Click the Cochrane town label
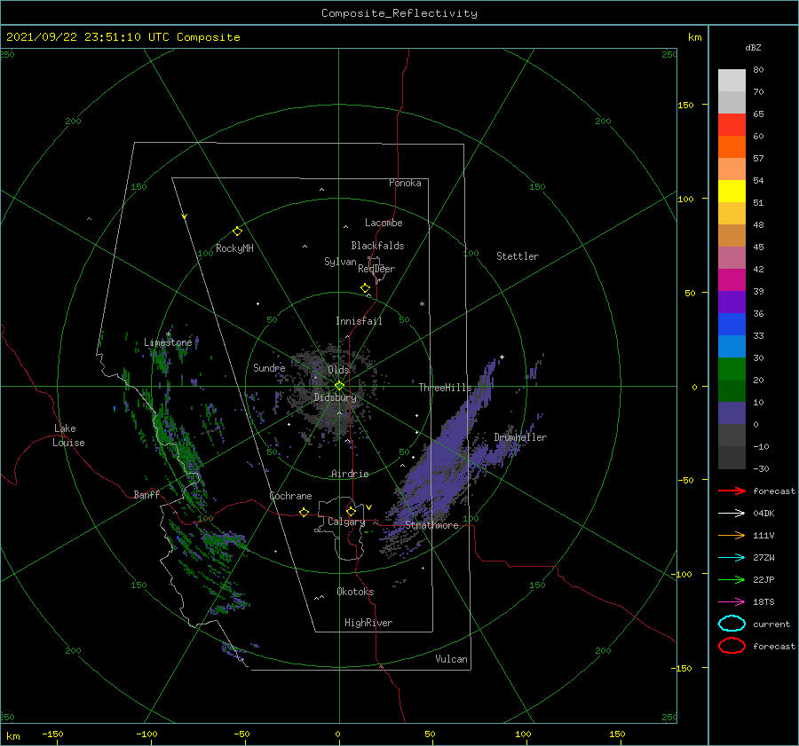799x746 pixels. coord(290,496)
